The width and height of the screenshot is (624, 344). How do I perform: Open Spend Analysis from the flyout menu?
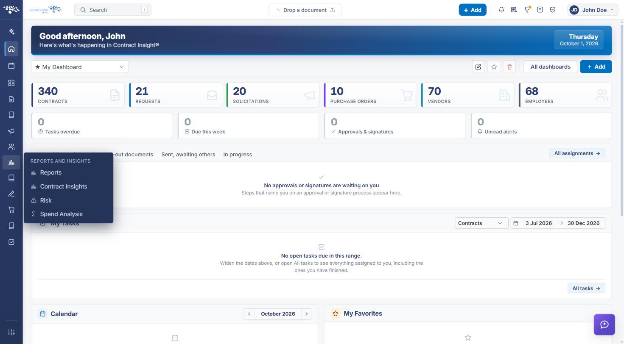(x=68, y=214)
